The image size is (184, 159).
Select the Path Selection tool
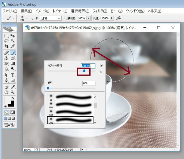click(x=7, y=75)
